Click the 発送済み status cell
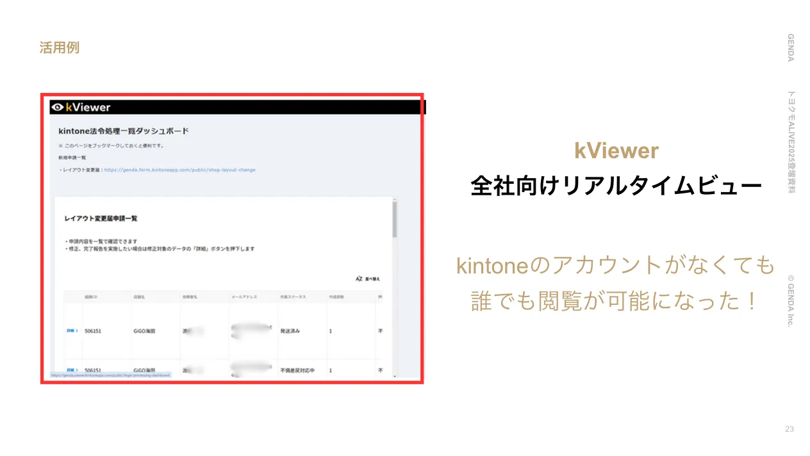This screenshot has height=456, width=810. tap(290, 331)
